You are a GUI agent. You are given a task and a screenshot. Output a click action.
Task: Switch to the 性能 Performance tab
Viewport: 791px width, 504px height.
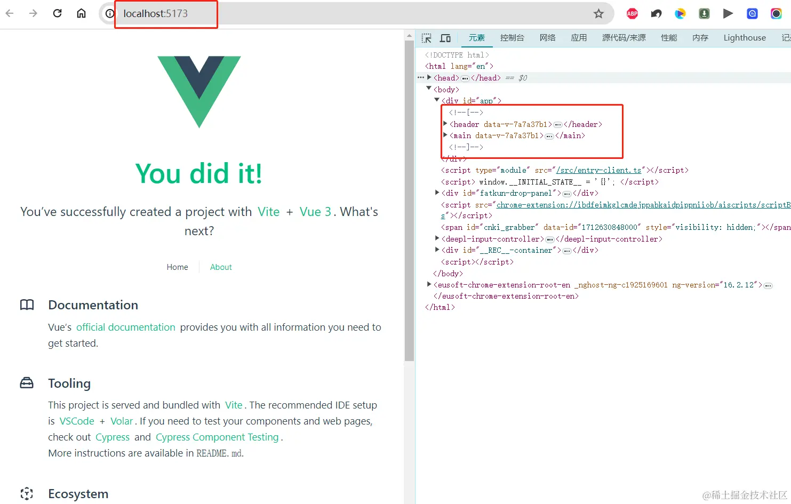pyautogui.click(x=669, y=38)
